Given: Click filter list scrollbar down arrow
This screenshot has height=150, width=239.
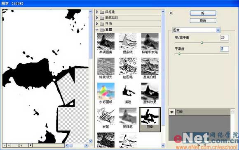Looking at the screenshot, I should tap(163, 145).
